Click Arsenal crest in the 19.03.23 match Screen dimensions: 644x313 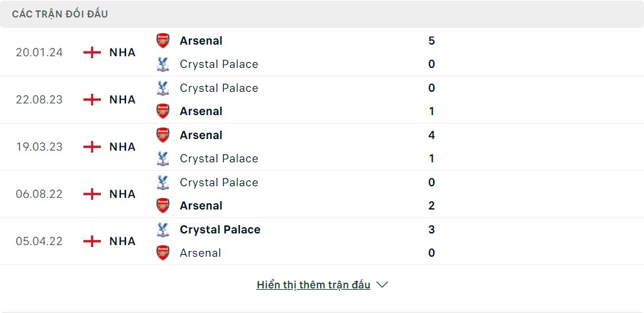[x=163, y=135]
